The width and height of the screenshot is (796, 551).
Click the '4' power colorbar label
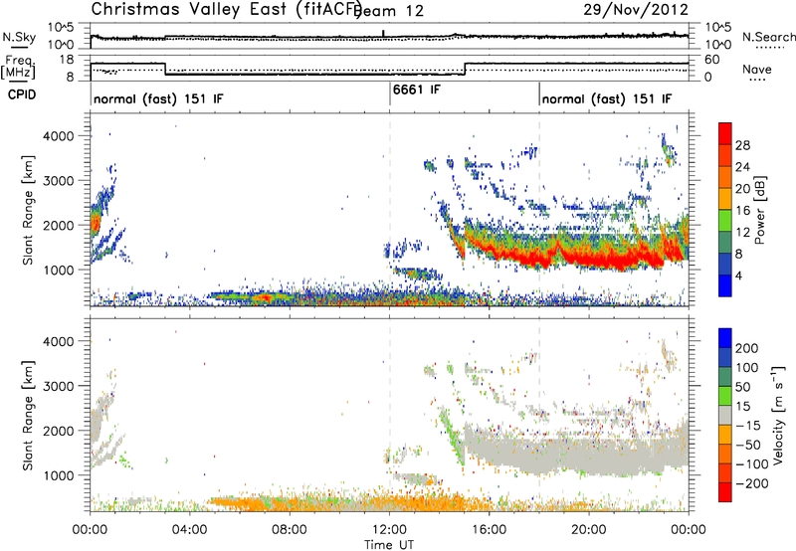[738, 275]
